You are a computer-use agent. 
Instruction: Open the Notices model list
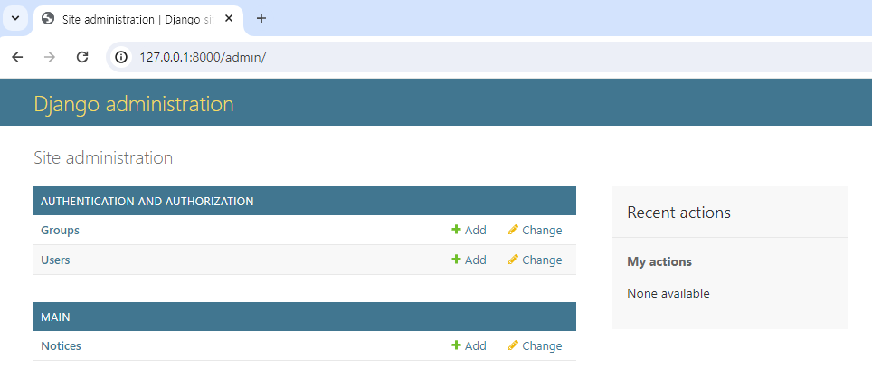[61, 345]
